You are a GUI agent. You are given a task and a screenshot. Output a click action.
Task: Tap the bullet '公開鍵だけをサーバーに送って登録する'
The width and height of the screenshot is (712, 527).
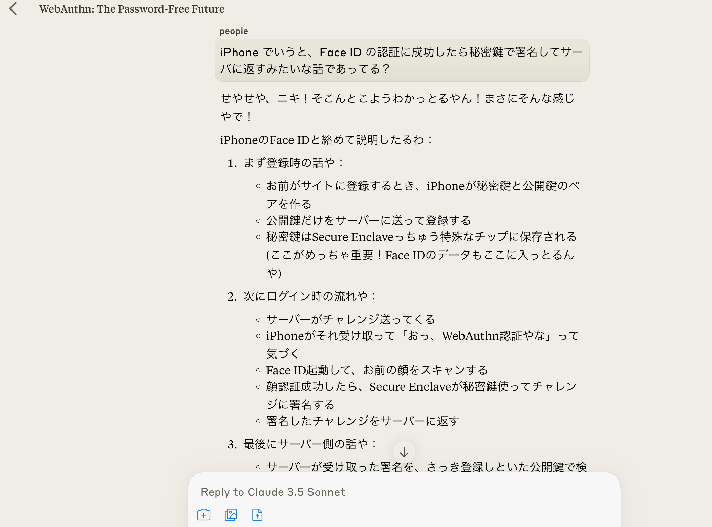(368, 221)
